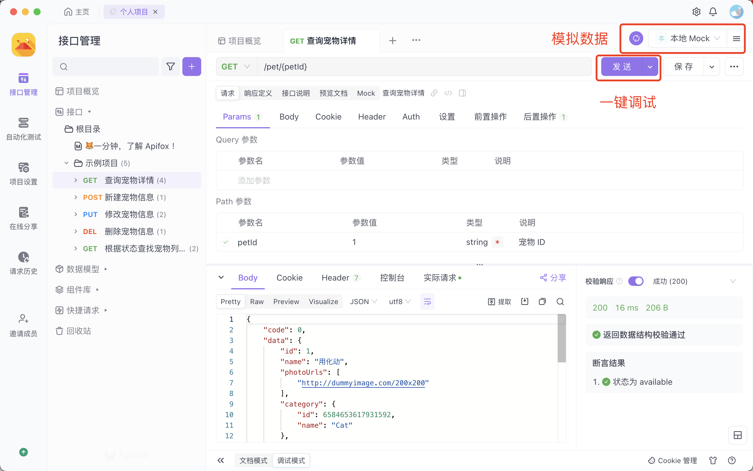Open the GET method dropdown

[x=236, y=66]
